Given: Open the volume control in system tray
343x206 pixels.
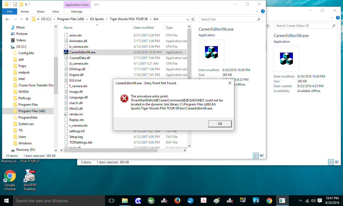Looking at the screenshot, I should (x=313, y=201).
